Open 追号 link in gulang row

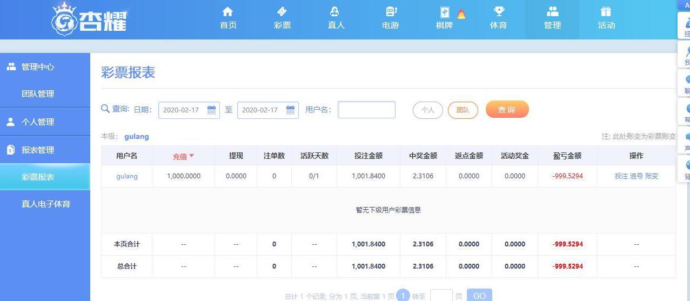(x=637, y=176)
